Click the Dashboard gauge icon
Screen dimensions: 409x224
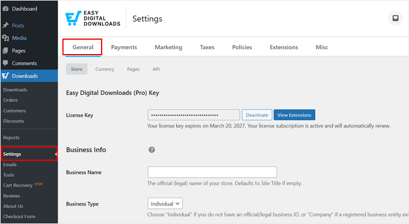5,8
